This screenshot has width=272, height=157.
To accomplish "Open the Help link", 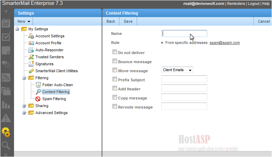I will coord(266,3).
